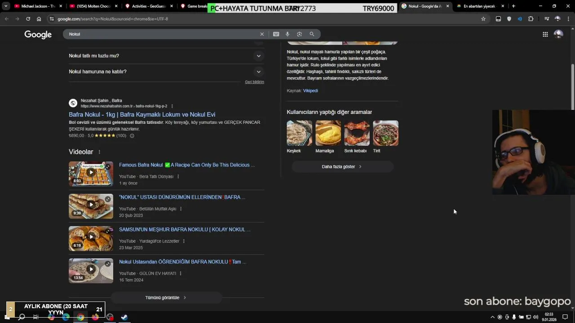575x323 pixels.
Task: Click 'Geri bildirim' feedback link
Action: tap(254, 82)
